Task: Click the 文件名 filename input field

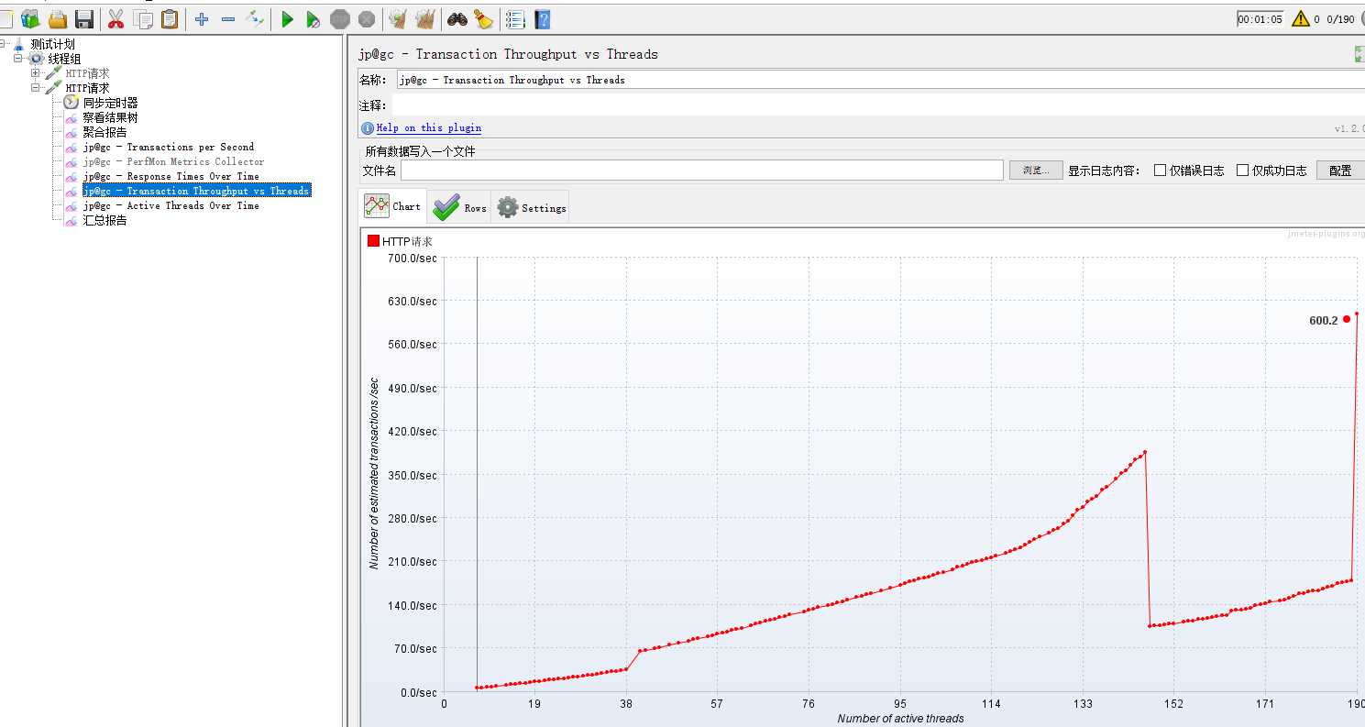Action: pyautogui.click(x=702, y=171)
